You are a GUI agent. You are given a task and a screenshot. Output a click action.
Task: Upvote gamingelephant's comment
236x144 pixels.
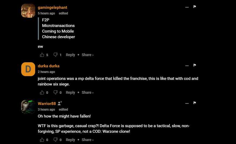(42, 55)
